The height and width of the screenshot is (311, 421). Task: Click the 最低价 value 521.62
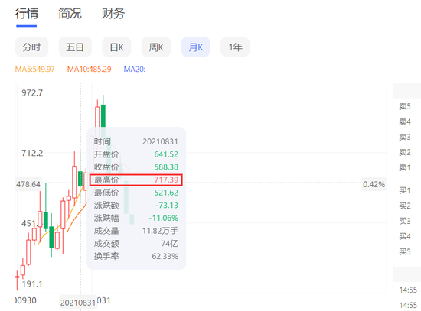166,193
